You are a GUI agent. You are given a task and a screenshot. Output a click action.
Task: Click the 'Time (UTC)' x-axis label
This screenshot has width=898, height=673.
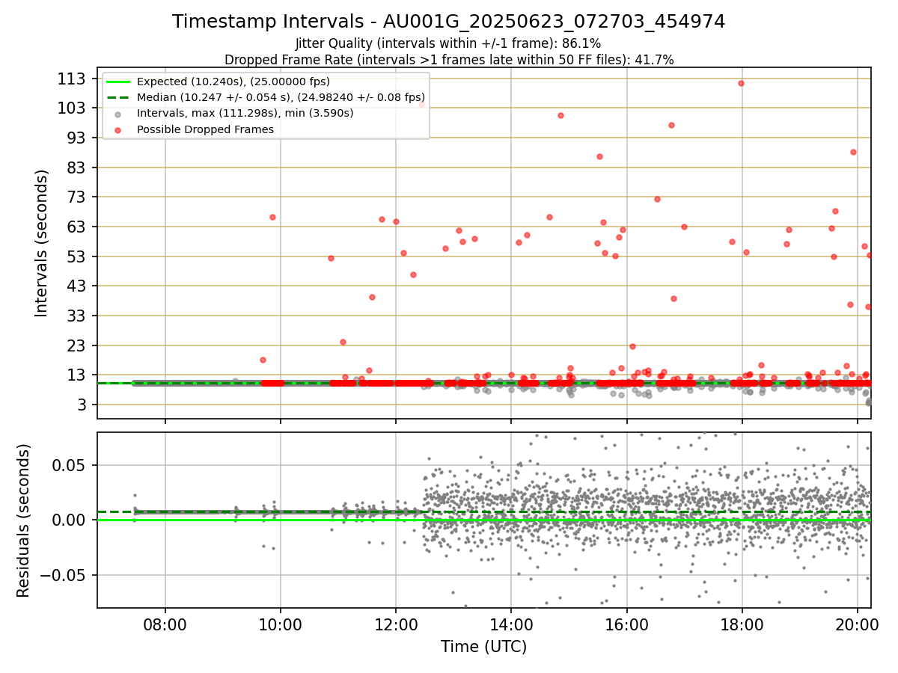click(483, 647)
